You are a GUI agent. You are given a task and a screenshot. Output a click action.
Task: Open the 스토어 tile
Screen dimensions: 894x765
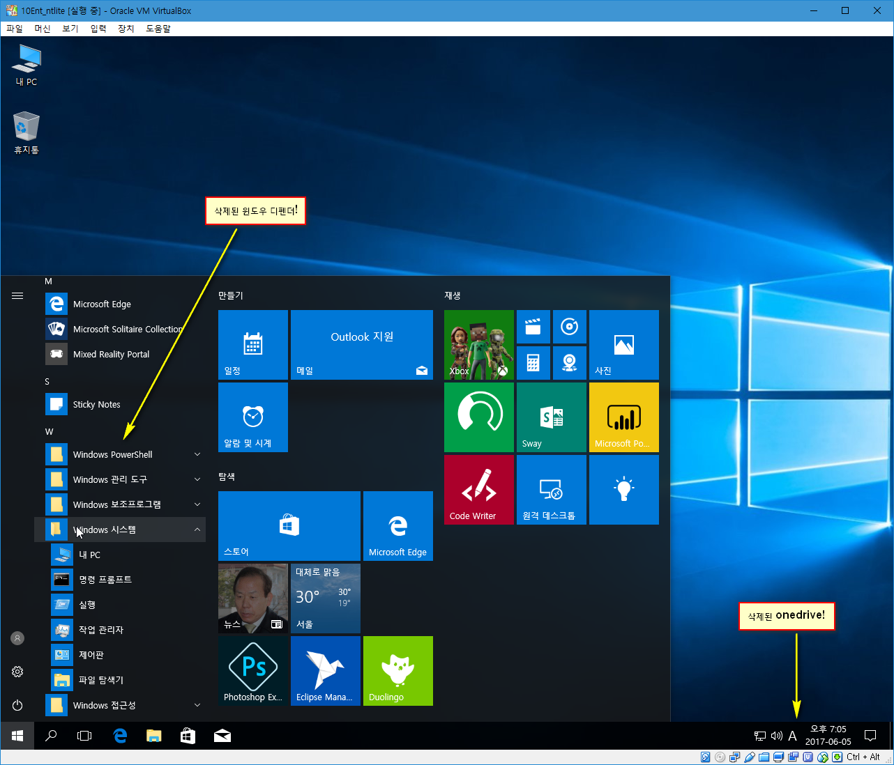point(289,526)
